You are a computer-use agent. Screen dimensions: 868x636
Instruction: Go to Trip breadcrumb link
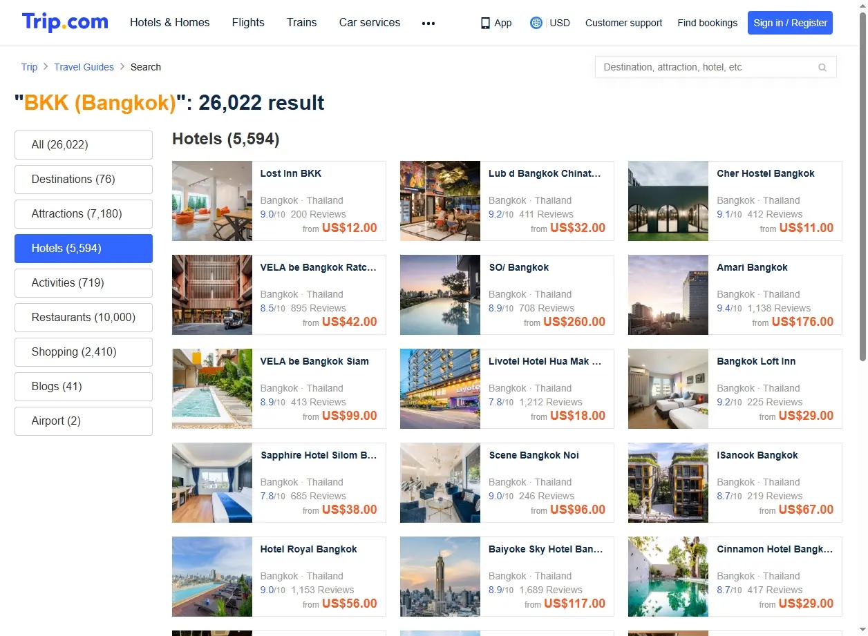(x=29, y=67)
